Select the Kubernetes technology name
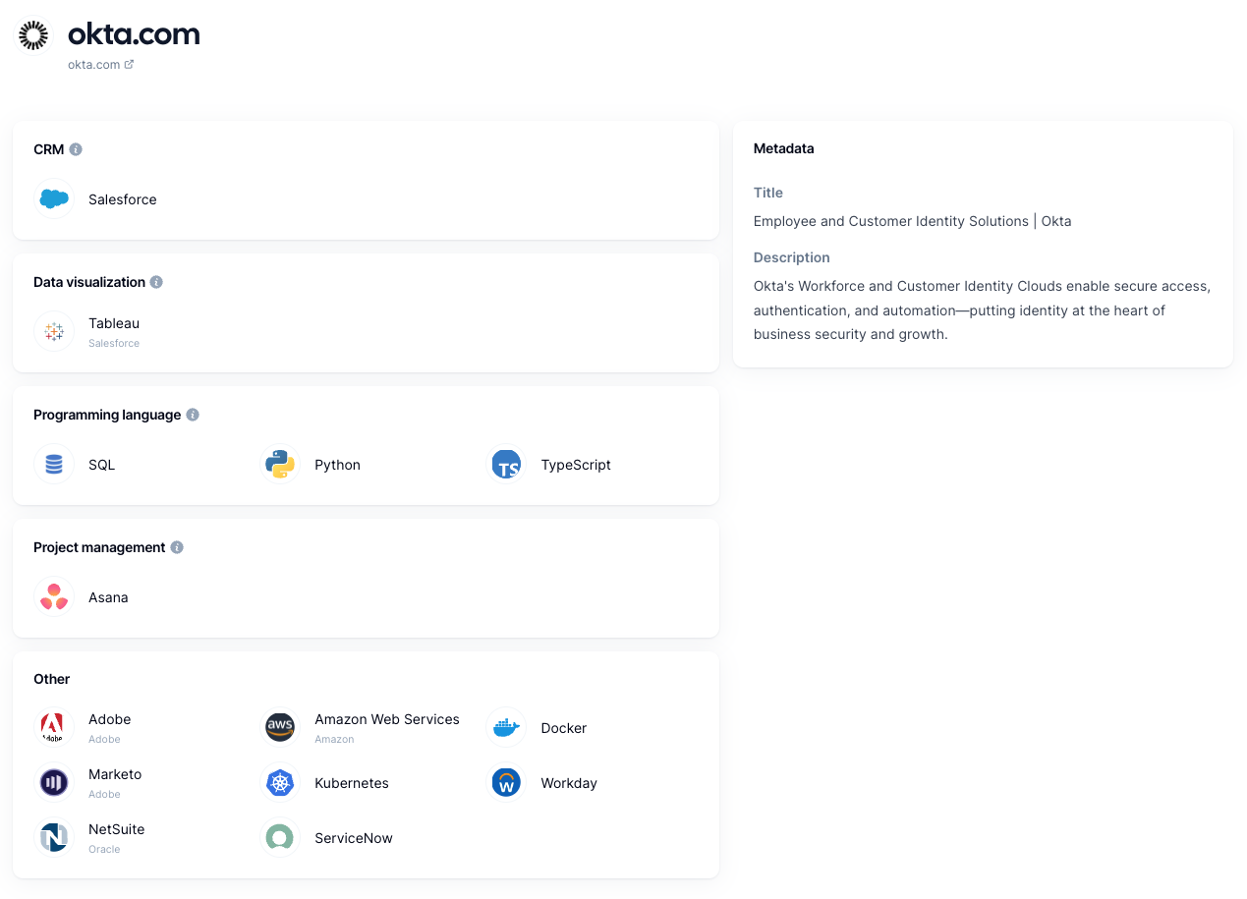Image resolution: width=1247 pixels, height=899 pixels. click(352, 783)
